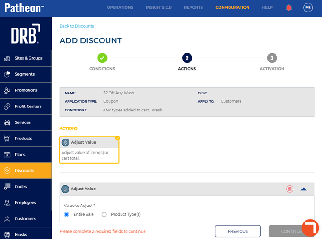This screenshot has width=322, height=239.
Task: Click the yellow ACTIONS section heading
Action: pos(69,128)
